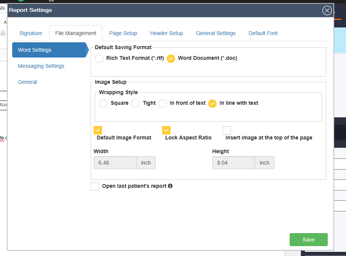Close the Report Settings dialog

[x=327, y=11]
